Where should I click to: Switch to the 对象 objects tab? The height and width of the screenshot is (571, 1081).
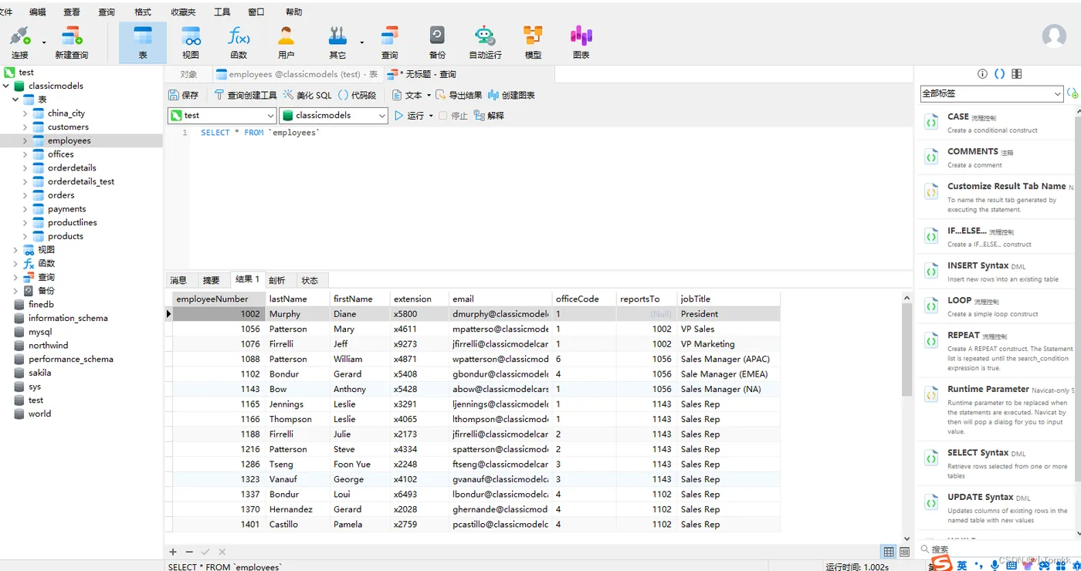click(188, 74)
